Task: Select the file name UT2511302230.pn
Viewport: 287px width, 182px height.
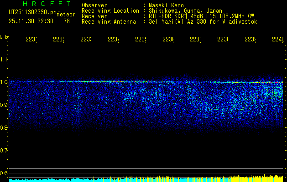Action: pos(32,12)
